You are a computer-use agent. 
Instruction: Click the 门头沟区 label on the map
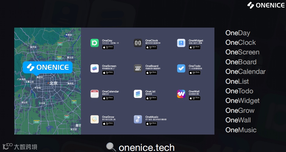coord(22,79)
